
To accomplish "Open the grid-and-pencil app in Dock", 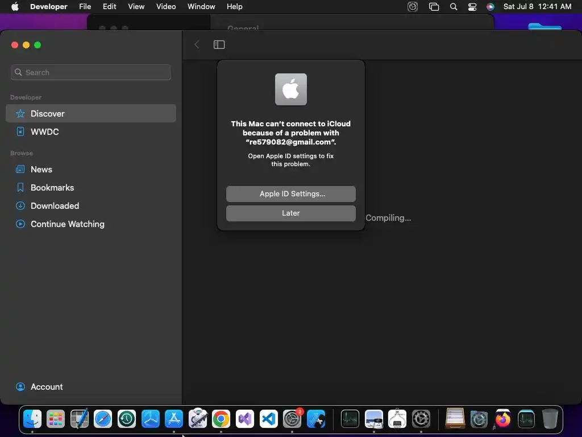I will pyautogui.click(x=80, y=419).
